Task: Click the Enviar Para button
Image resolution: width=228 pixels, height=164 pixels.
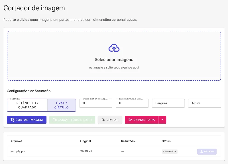Action: (x=141, y=120)
